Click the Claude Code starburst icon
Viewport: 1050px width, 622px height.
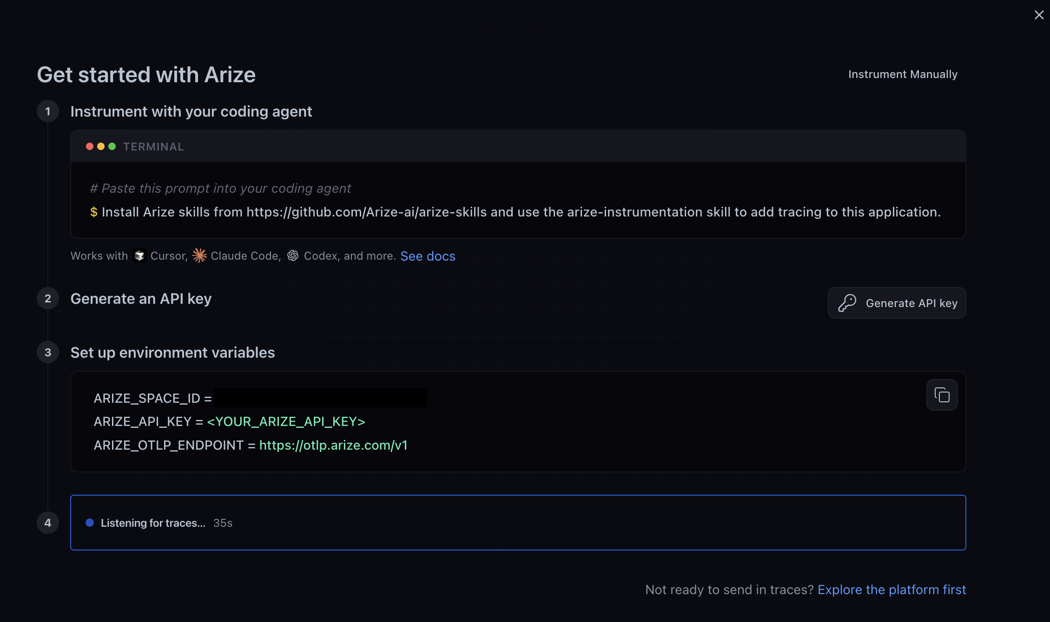[x=199, y=255]
